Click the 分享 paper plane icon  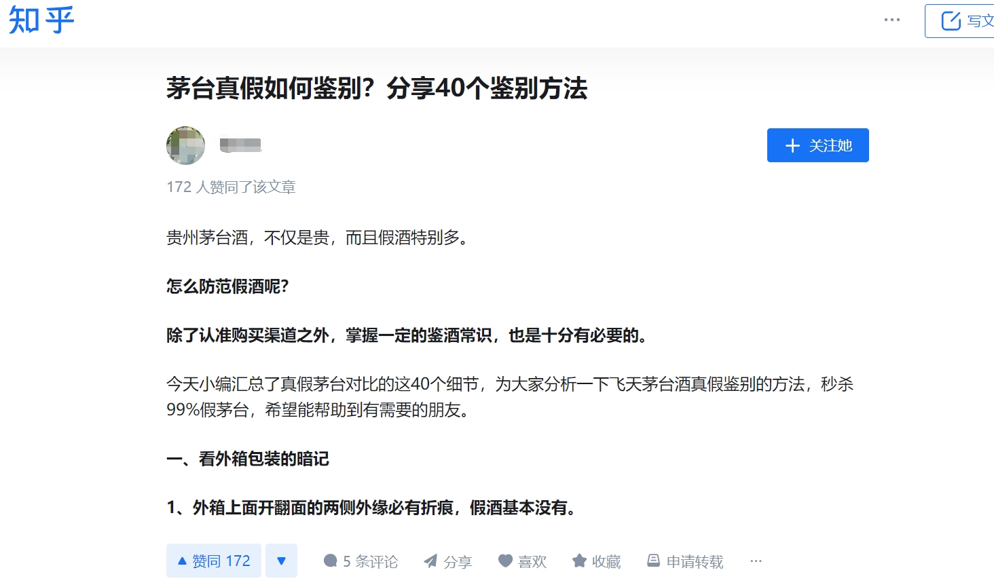tap(430, 561)
